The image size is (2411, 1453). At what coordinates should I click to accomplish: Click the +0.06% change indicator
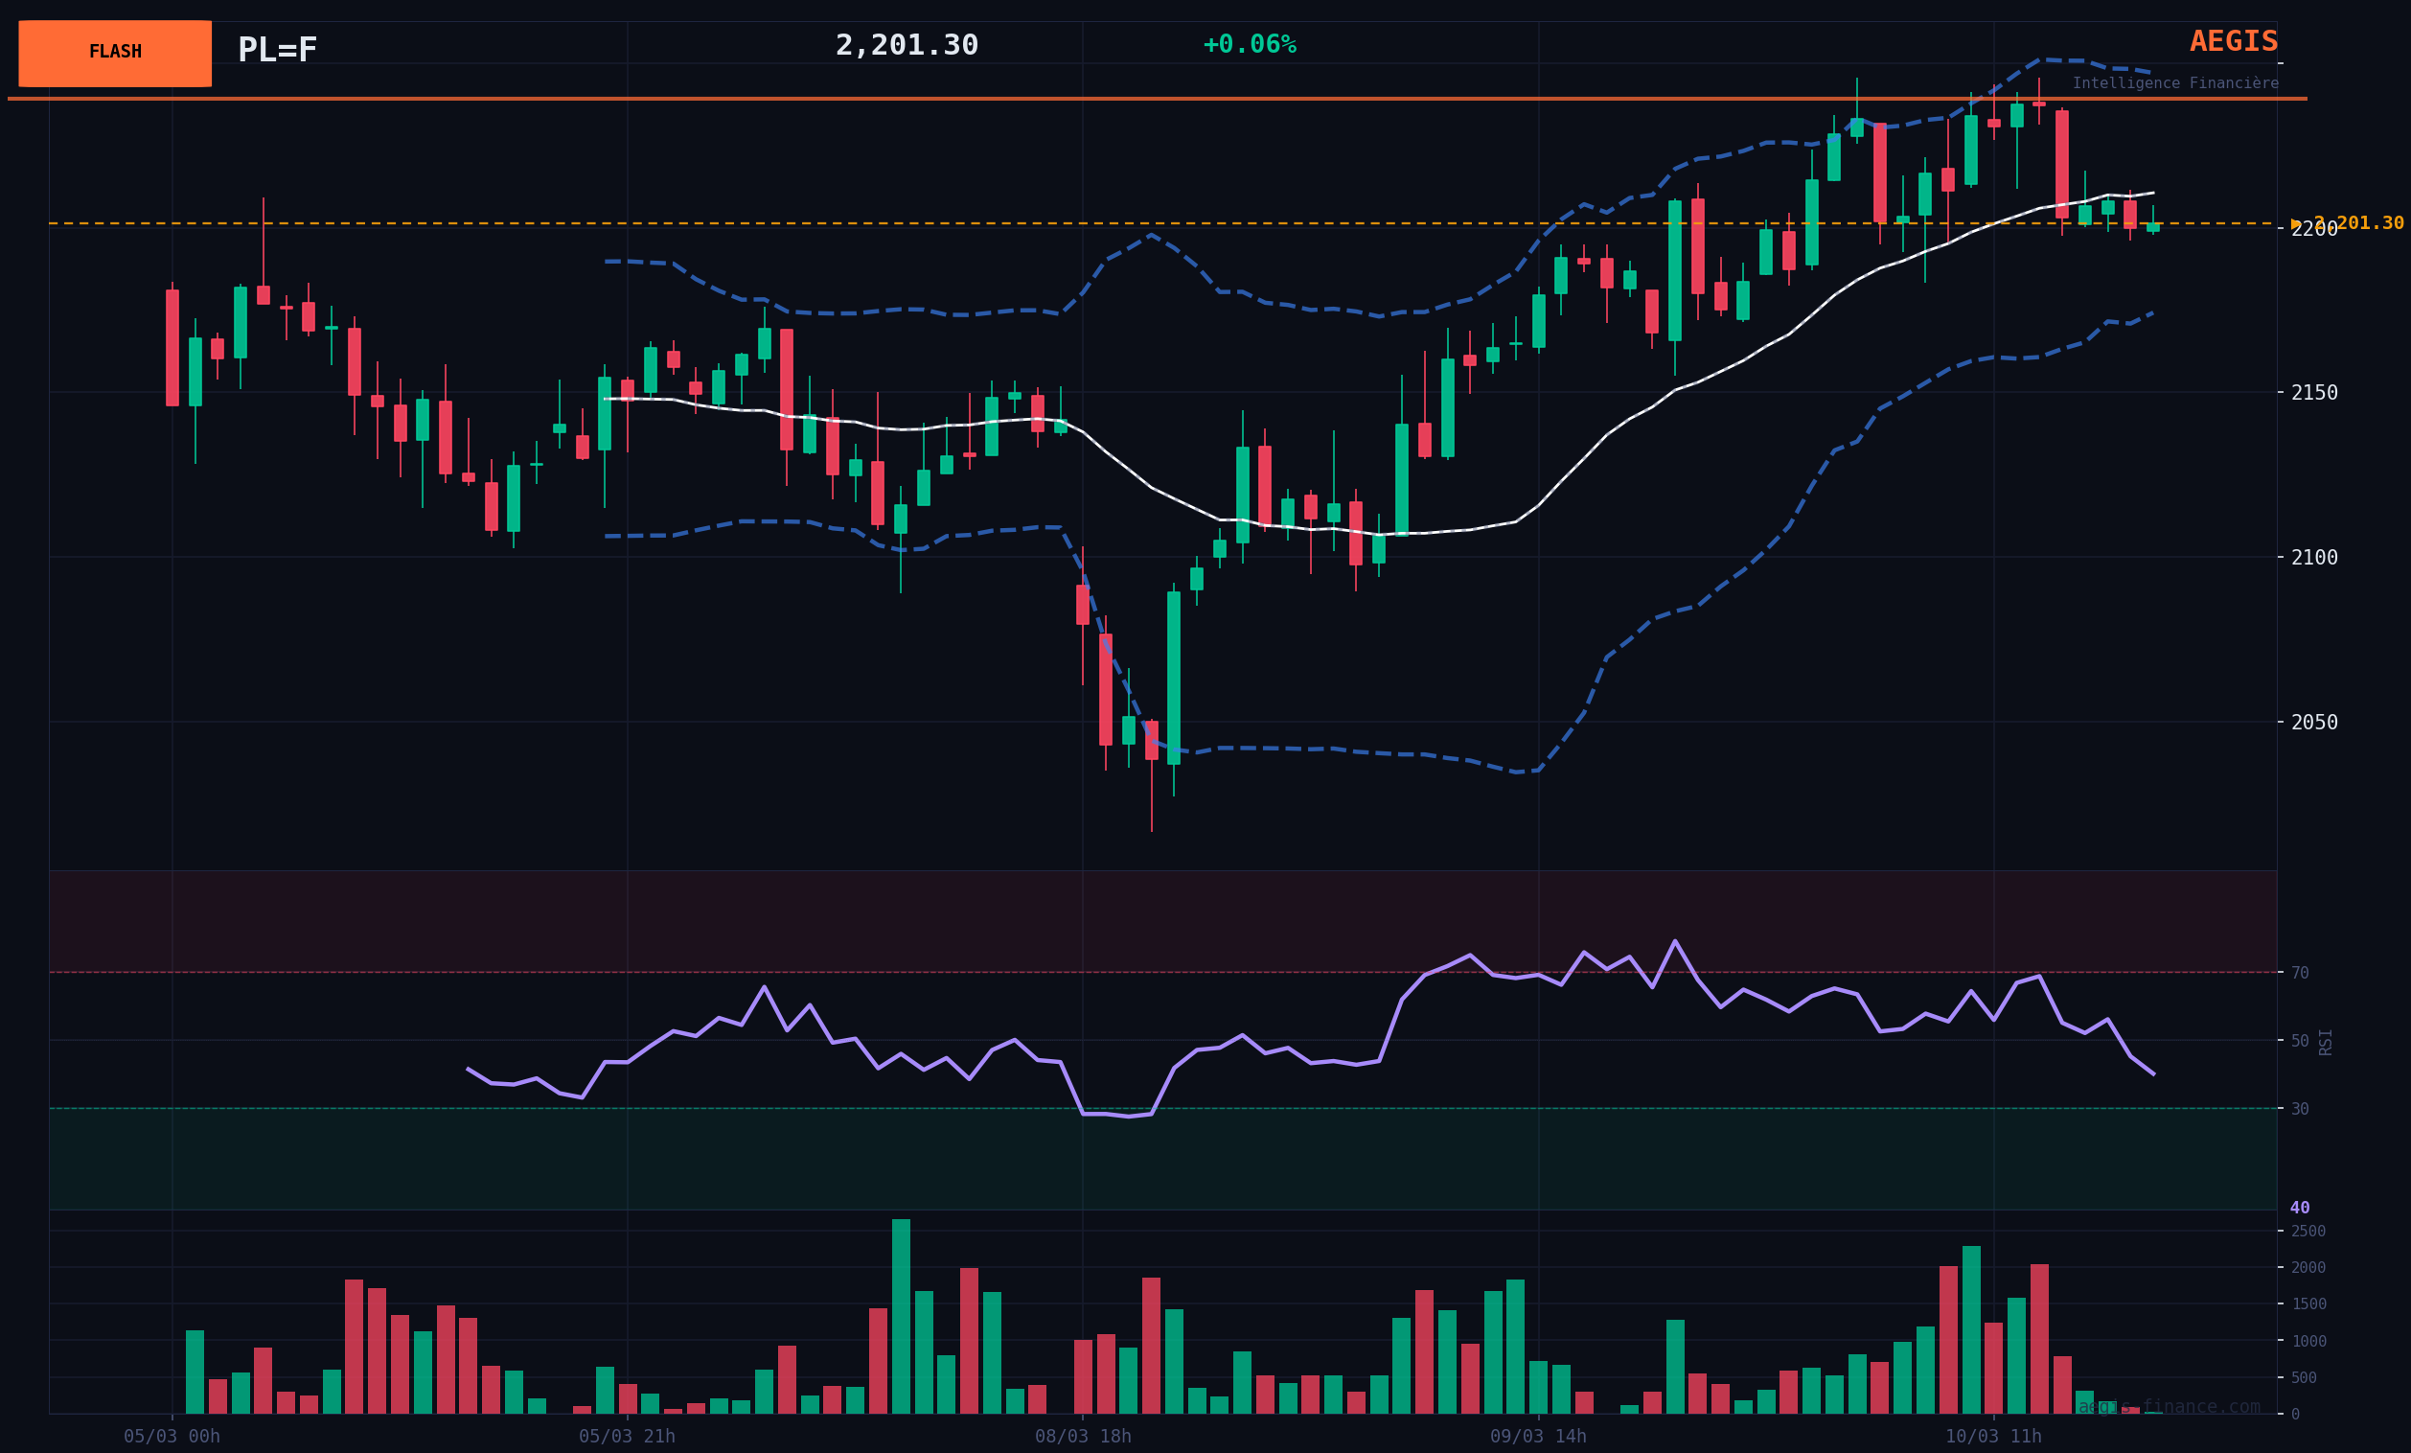1249,45
